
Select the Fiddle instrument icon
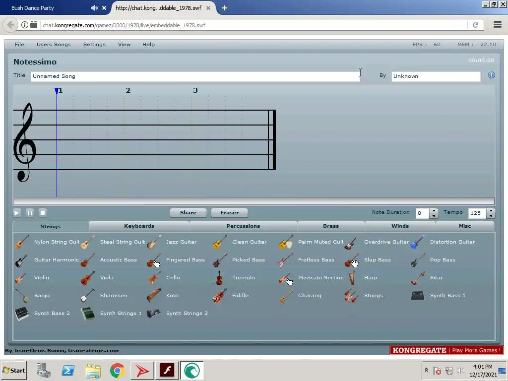[220, 296]
